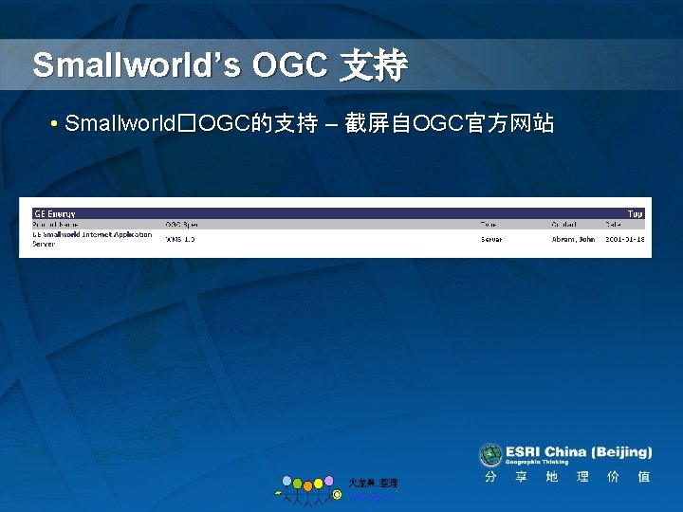
Task: Click the "Product Name" column header
Action: [55, 224]
